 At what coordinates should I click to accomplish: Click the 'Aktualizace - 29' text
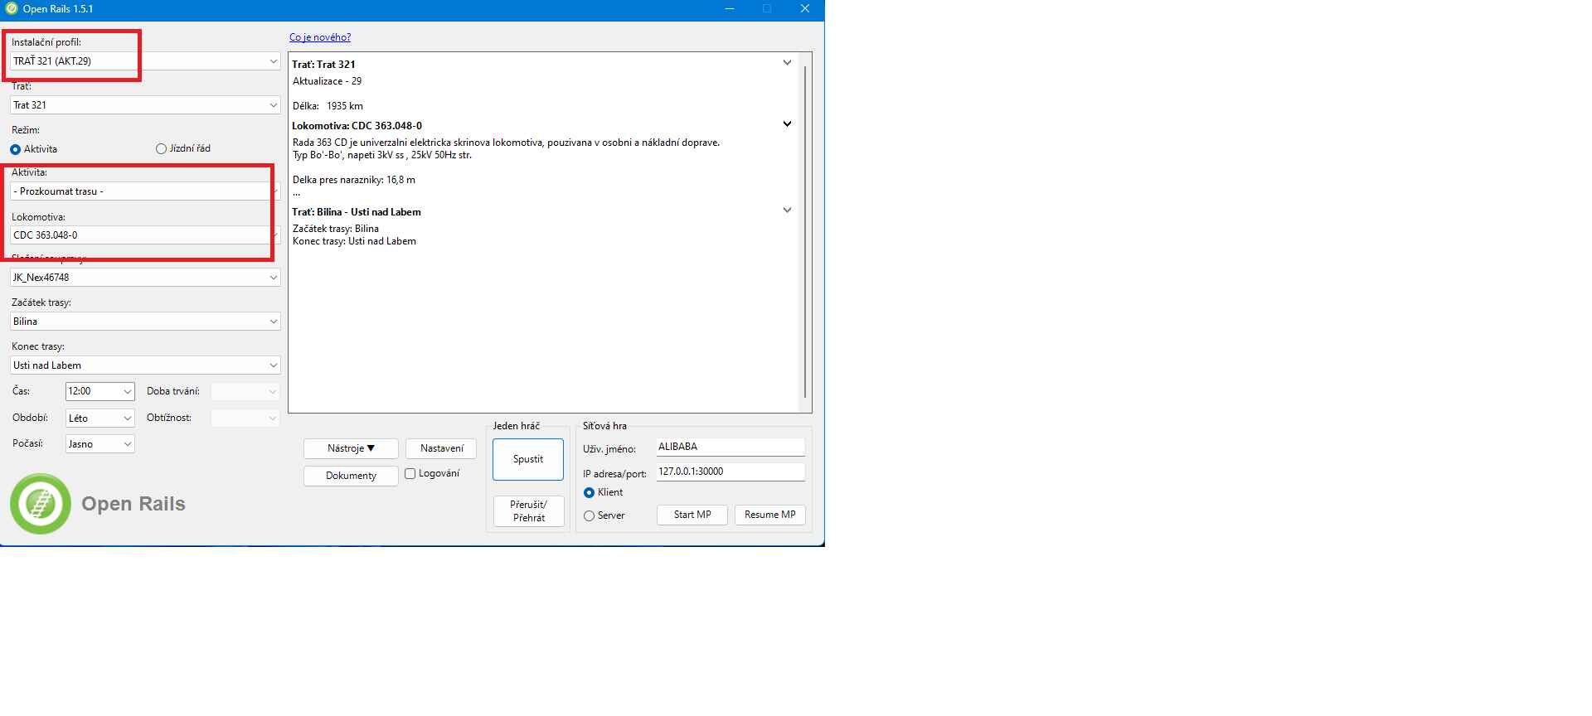(x=327, y=81)
